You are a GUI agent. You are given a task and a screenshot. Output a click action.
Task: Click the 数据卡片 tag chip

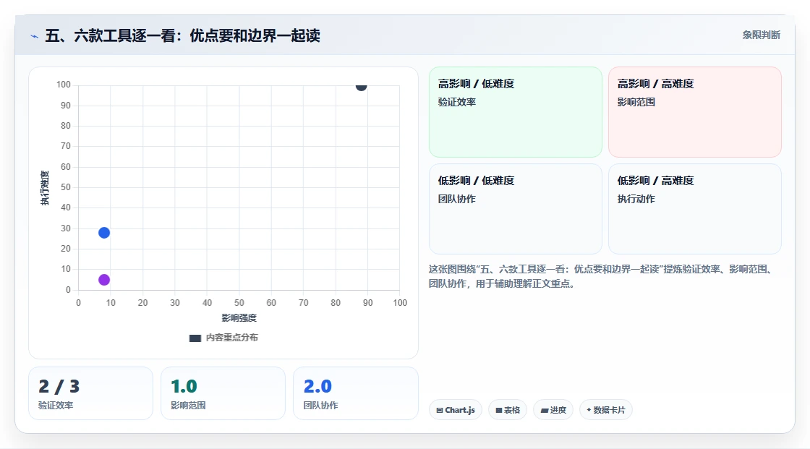605,410
